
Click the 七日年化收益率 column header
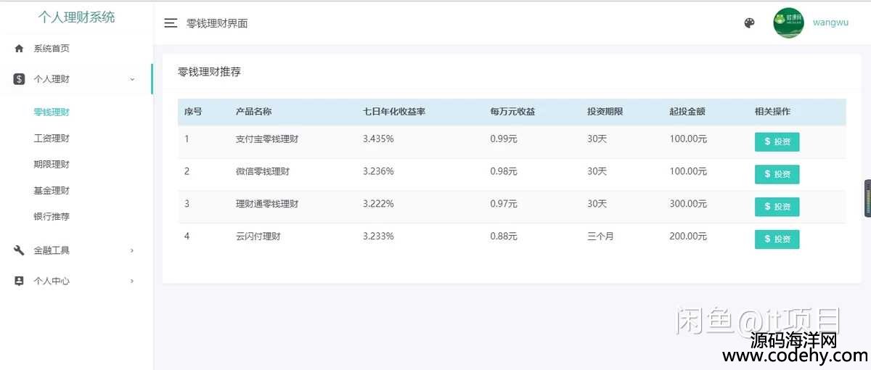394,112
